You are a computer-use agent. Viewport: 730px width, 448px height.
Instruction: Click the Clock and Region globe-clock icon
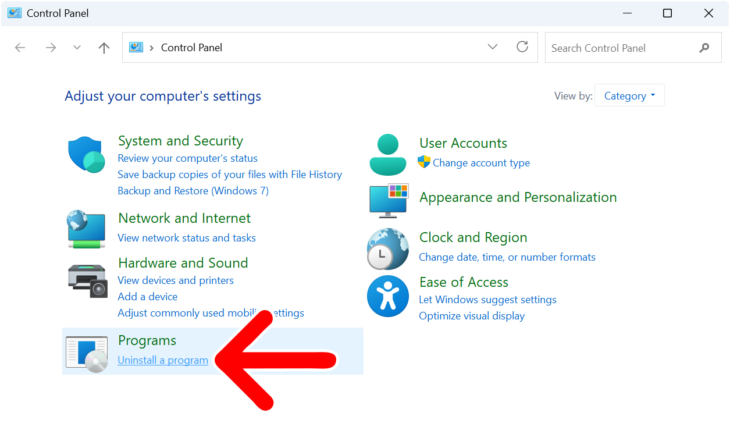point(387,249)
